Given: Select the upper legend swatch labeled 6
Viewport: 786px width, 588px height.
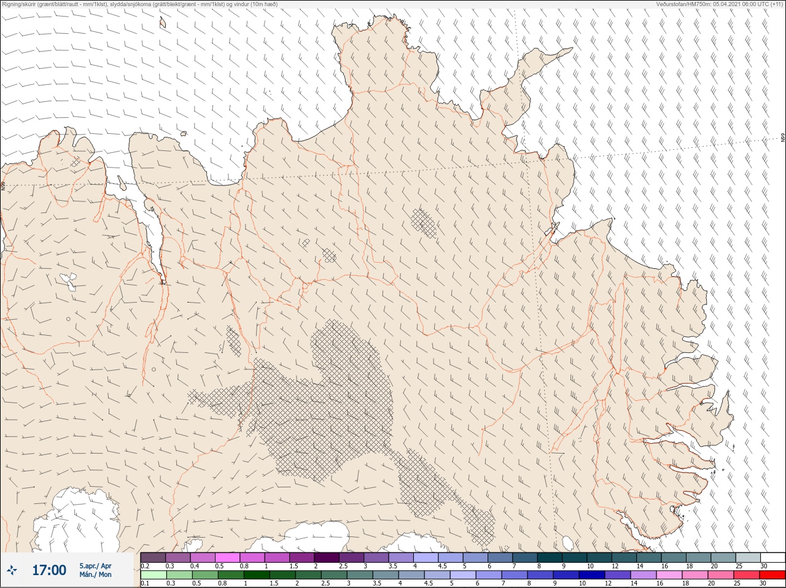Looking at the screenshot, I should (x=500, y=557).
